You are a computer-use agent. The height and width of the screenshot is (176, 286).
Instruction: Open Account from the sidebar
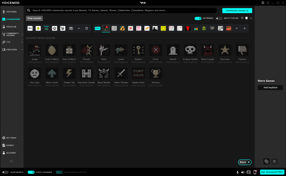click(x=9, y=153)
